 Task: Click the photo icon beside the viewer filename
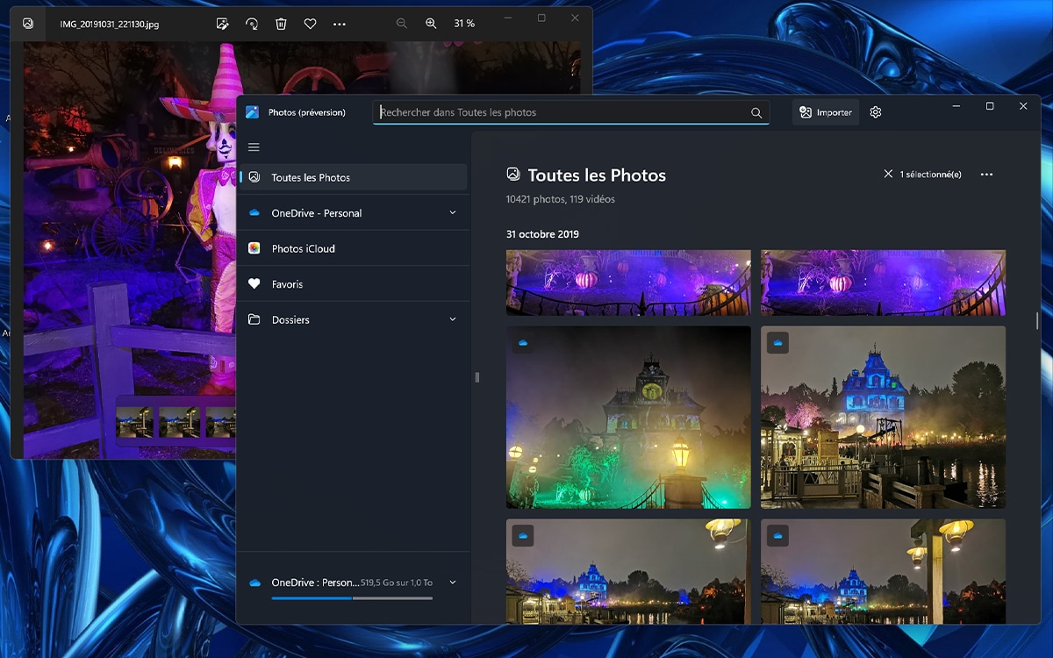pos(28,24)
